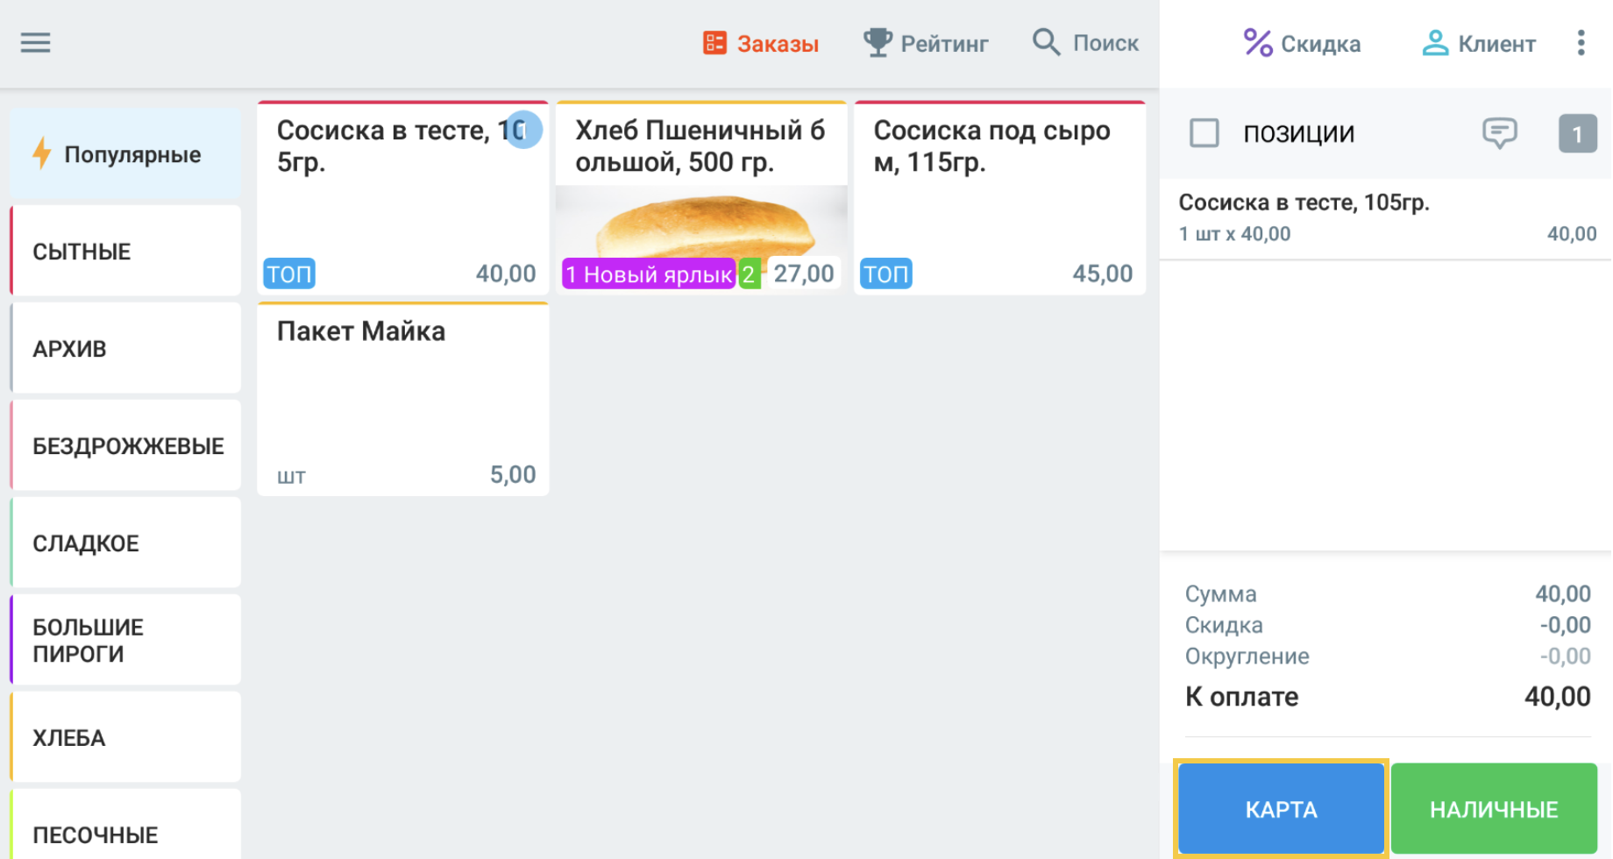The image size is (1613, 859).
Task: Add Сосиска под сыром to order
Action: click(999, 198)
